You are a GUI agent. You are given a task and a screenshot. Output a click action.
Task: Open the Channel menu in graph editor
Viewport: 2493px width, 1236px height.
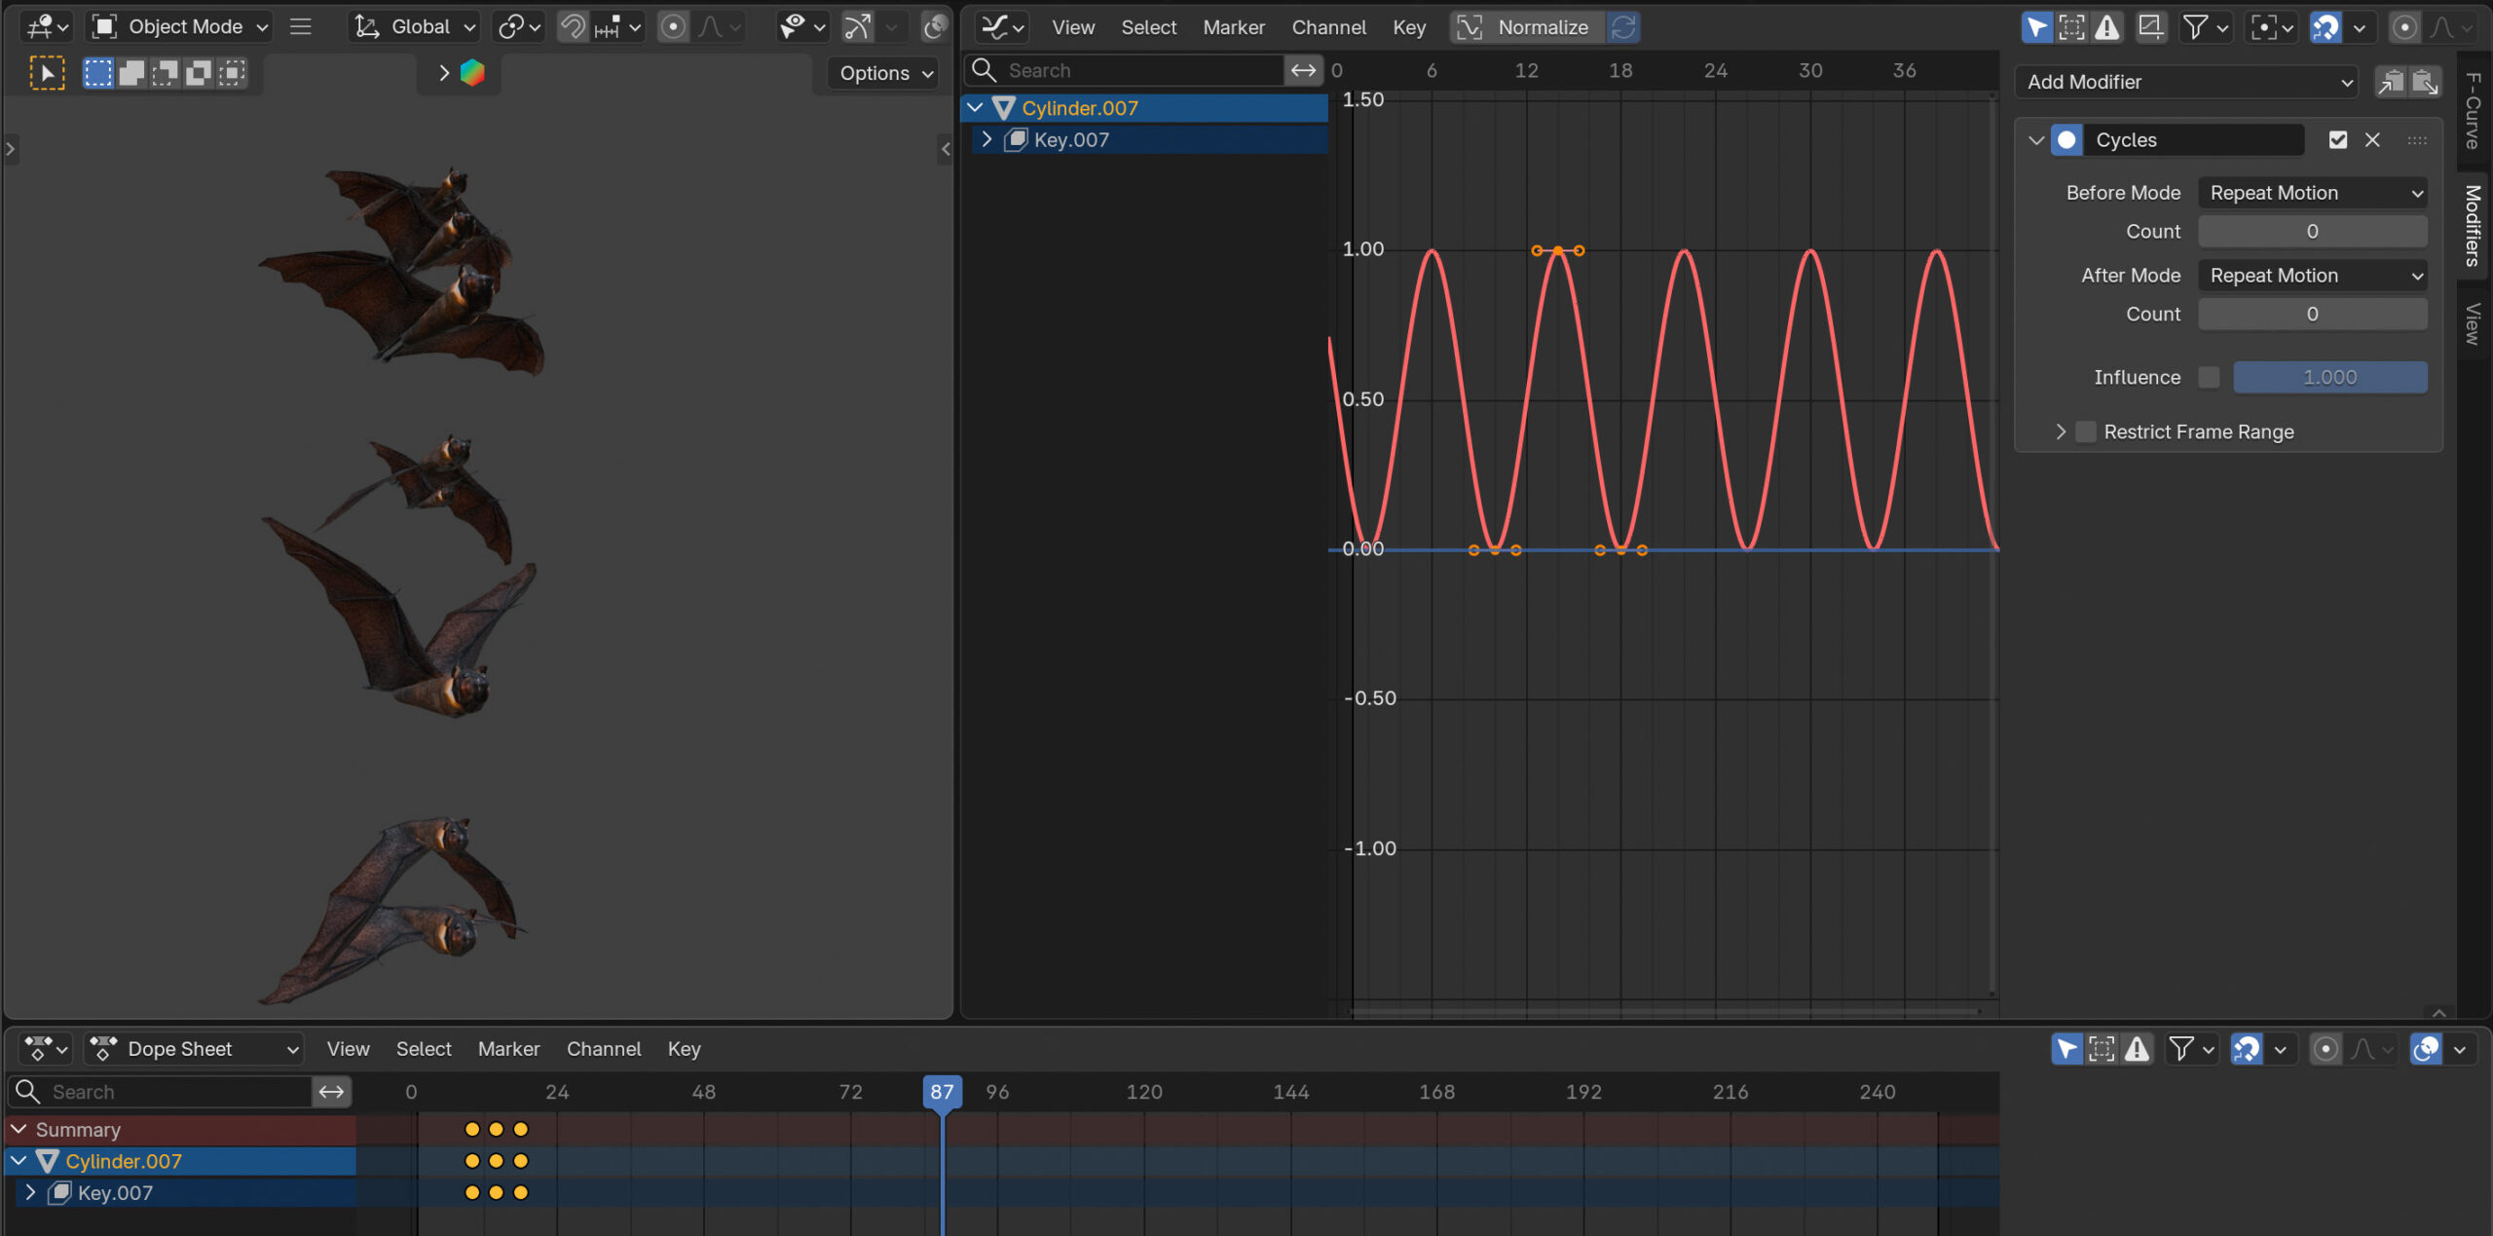pos(1328,27)
